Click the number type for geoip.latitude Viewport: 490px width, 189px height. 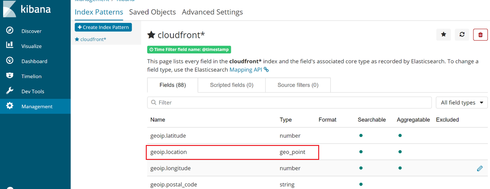click(x=290, y=136)
